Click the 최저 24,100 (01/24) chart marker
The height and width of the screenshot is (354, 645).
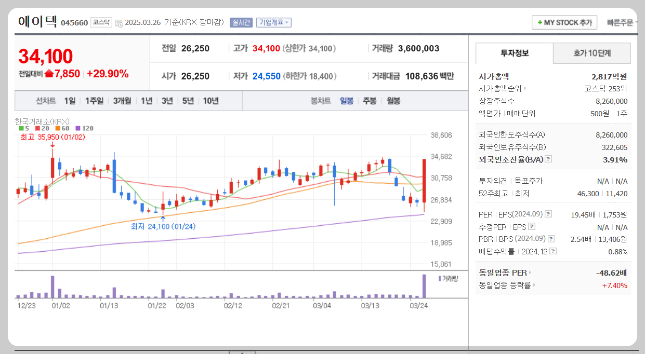pyautogui.click(x=163, y=226)
